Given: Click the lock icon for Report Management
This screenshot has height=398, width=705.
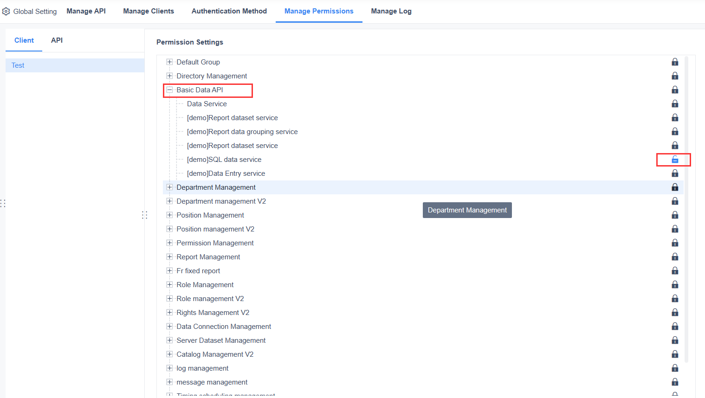Looking at the screenshot, I should click(x=675, y=257).
